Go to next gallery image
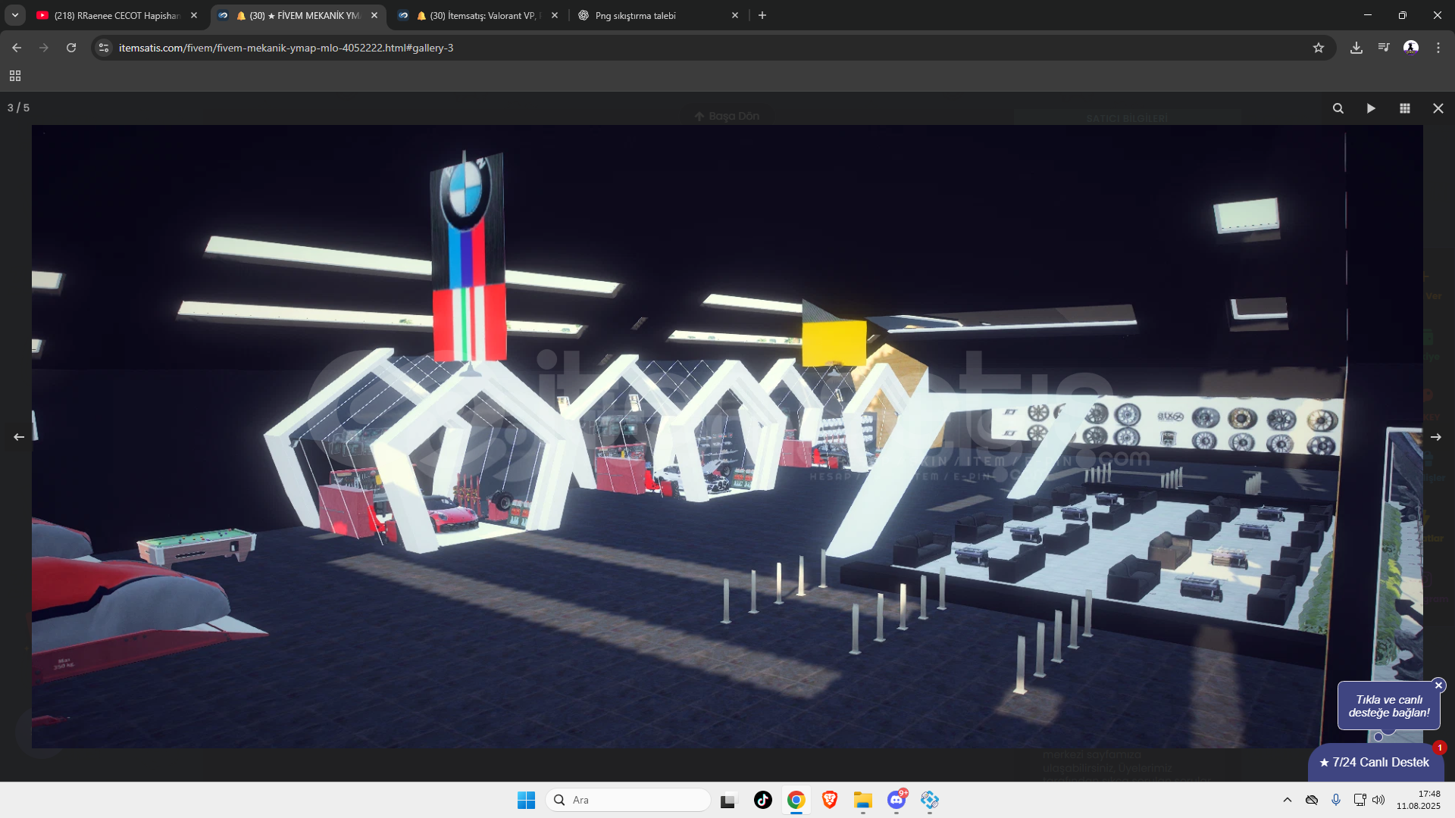 (x=1436, y=437)
